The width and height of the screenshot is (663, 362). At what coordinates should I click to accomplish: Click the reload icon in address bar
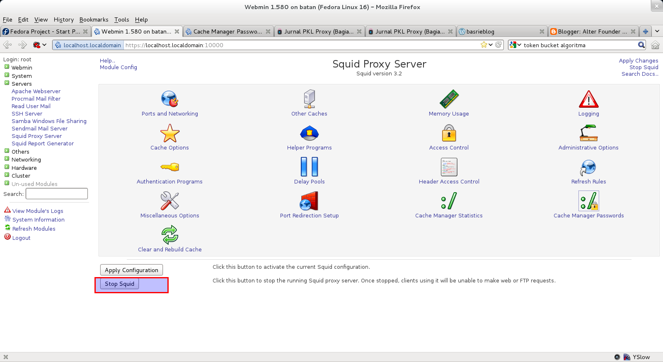[498, 45]
